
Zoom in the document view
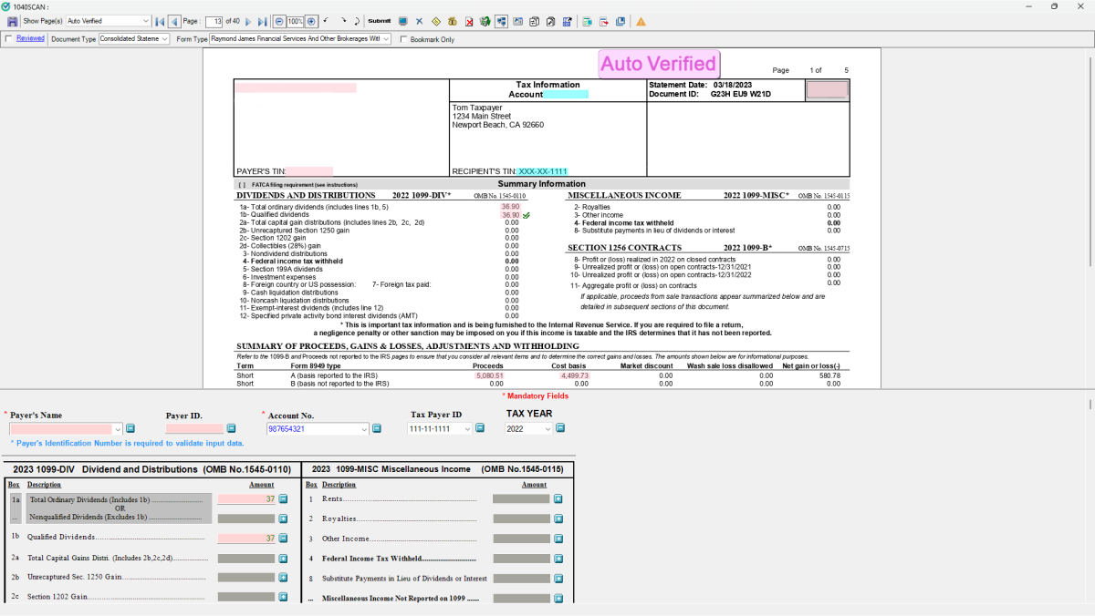pos(311,21)
